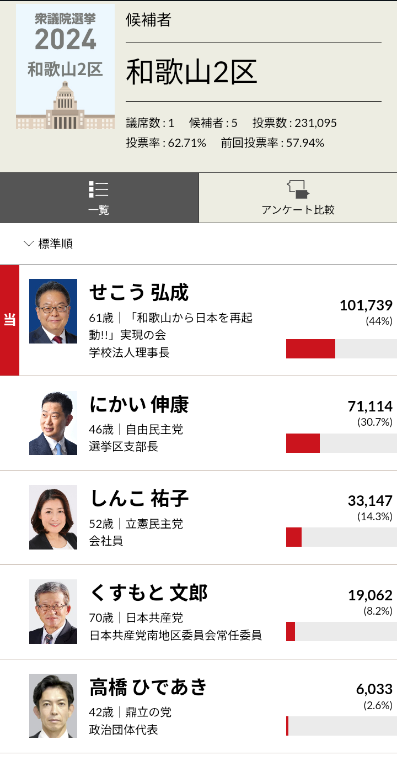Click the list view icon above 一覧
This screenshot has width=397, height=766.
click(98, 189)
